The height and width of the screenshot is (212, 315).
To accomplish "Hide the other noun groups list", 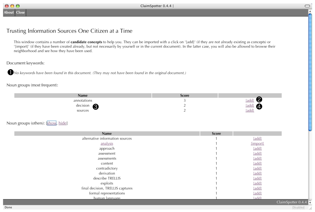I will [x=62, y=123].
